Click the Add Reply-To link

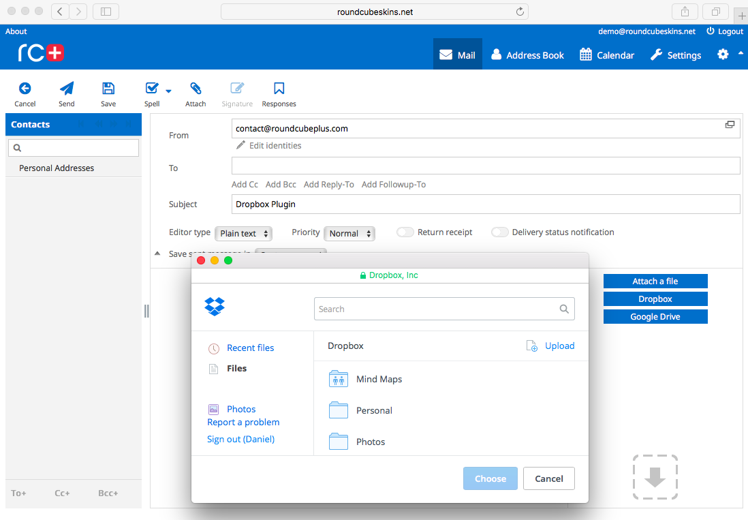tap(328, 184)
